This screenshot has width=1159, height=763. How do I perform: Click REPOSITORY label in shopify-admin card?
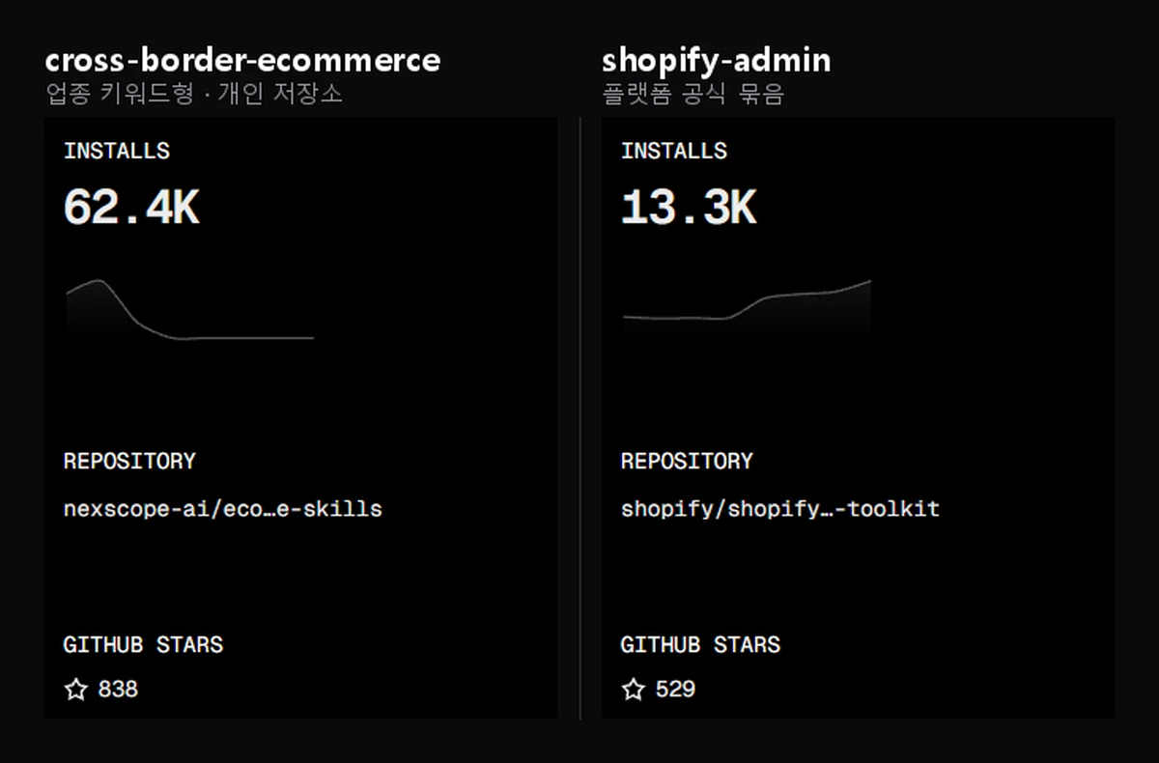687,462
